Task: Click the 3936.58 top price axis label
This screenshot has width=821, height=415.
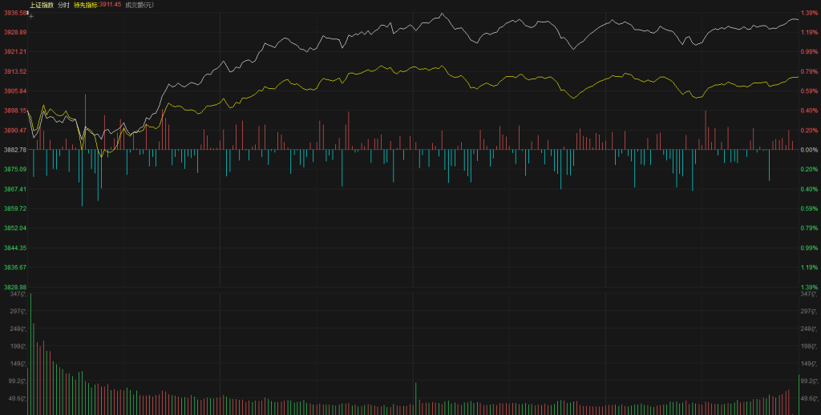Action: [15, 13]
